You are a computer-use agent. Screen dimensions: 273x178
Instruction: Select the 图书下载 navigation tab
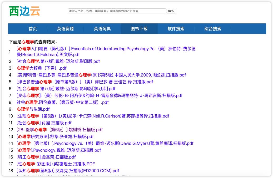coord(139,29)
